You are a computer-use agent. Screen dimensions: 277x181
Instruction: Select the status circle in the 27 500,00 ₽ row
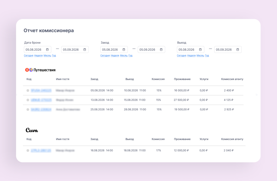point(28,100)
